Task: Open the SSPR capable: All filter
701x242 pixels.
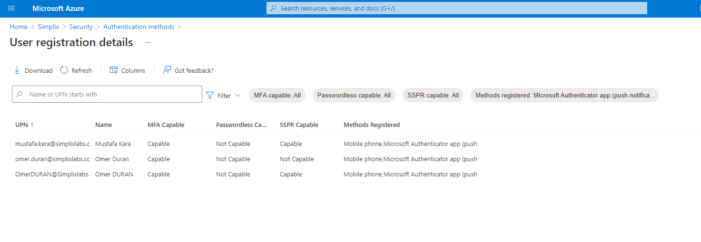Action: pyautogui.click(x=433, y=95)
